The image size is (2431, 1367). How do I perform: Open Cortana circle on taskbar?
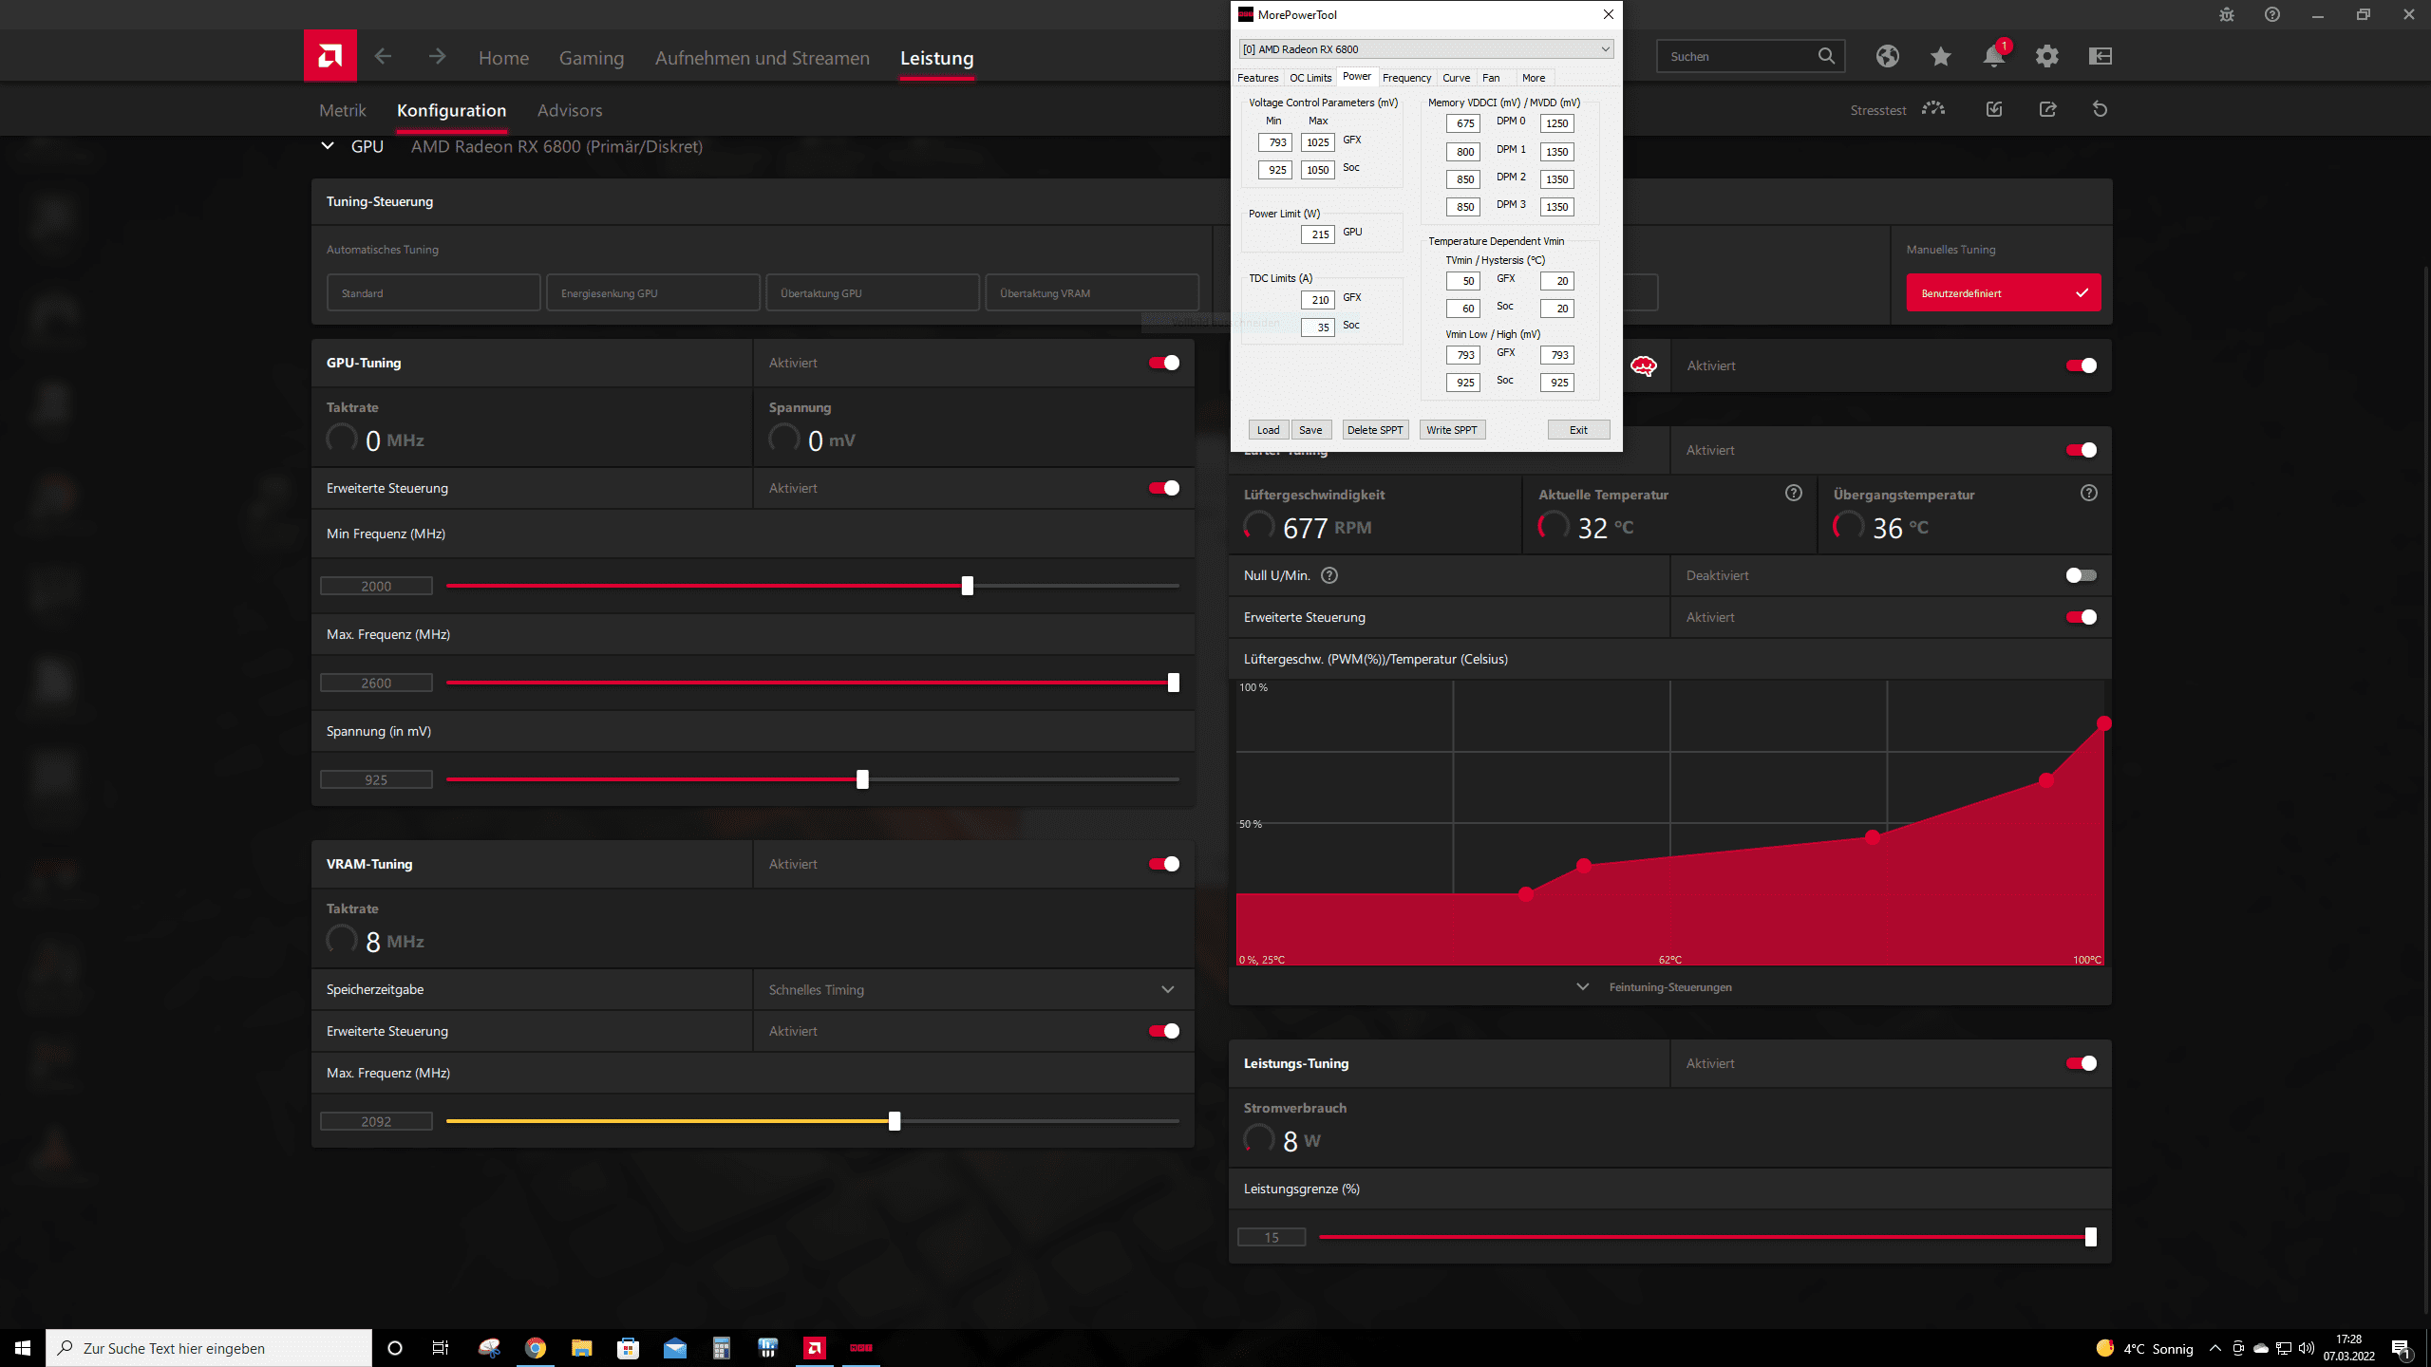click(x=395, y=1348)
